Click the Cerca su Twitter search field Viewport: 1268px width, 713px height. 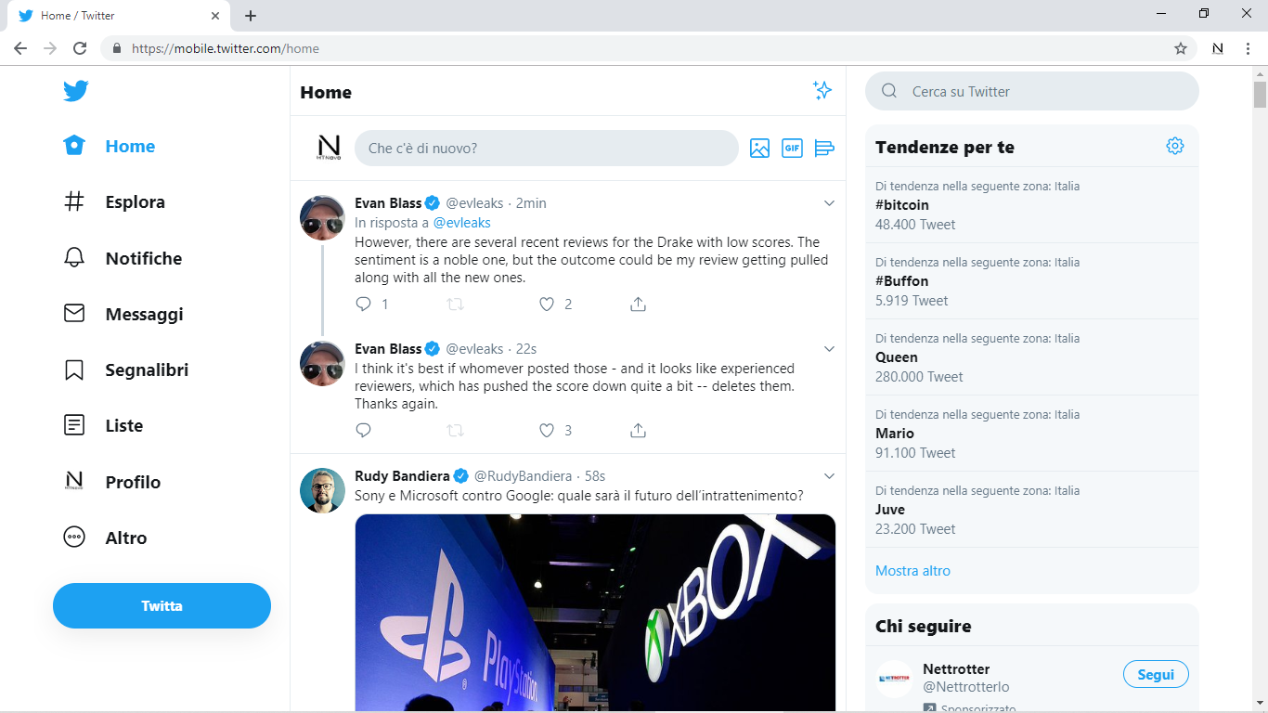click(x=1030, y=91)
